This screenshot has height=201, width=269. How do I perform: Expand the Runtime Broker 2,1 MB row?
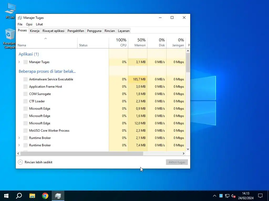[19, 138]
